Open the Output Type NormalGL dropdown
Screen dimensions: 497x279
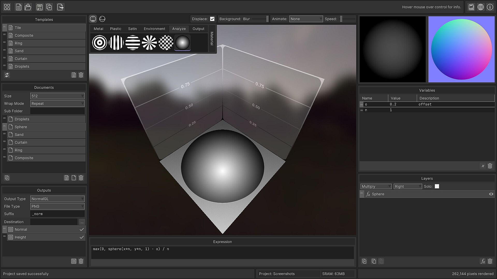[57, 199]
